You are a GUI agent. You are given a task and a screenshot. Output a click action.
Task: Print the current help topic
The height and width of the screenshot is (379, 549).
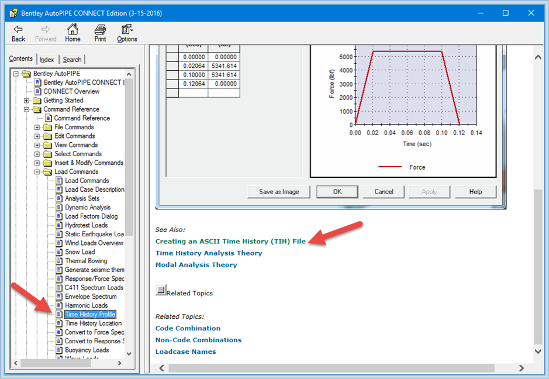100,33
